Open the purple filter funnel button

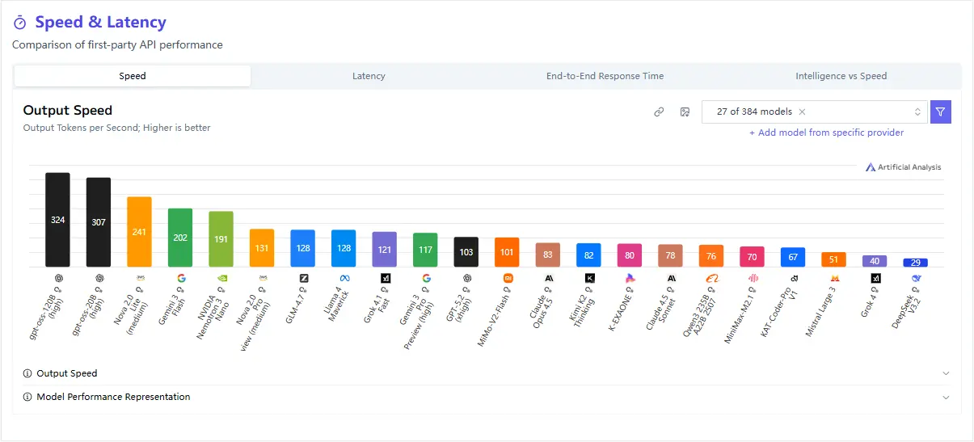[x=940, y=112]
